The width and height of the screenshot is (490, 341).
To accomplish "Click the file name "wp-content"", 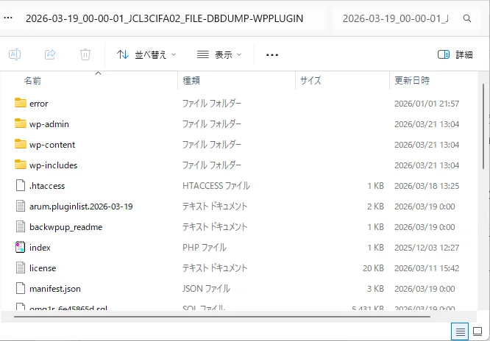I will click(52, 145).
